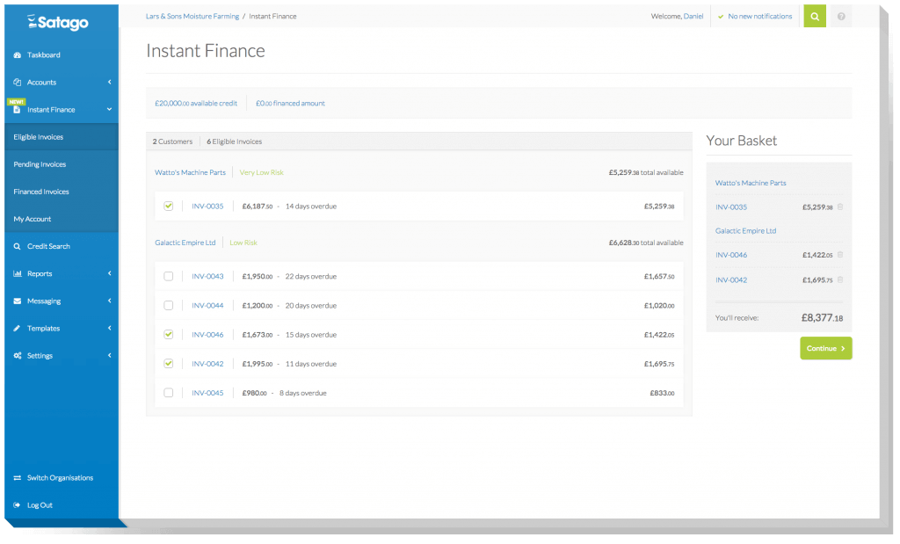Uncheck the INV-0042 invoice checkbox
This screenshot has height=544, width=900.
coord(168,363)
